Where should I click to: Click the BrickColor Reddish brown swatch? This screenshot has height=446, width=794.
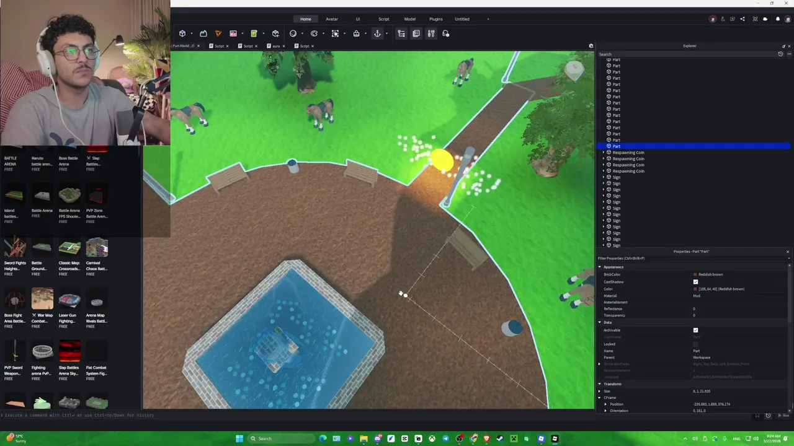point(695,274)
